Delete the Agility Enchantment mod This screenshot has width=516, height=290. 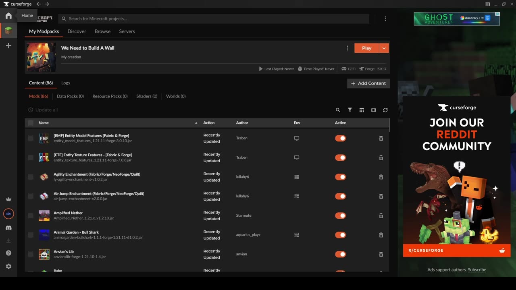point(381,177)
